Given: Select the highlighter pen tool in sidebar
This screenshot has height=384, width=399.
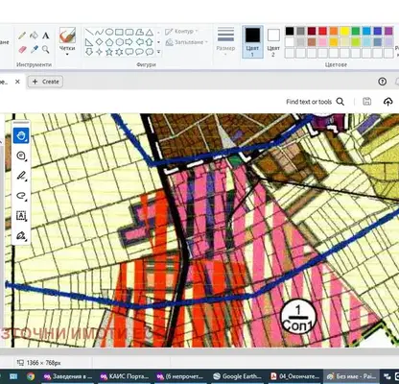Looking at the screenshot, I should pyautogui.click(x=21, y=176).
